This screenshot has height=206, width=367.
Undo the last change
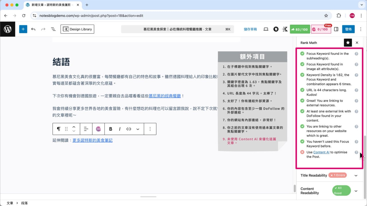tap(33, 29)
